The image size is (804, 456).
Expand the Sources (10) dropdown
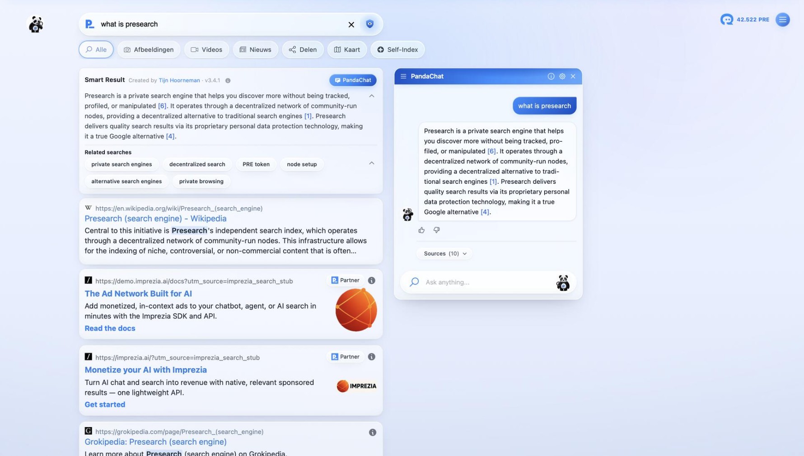[445, 253]
